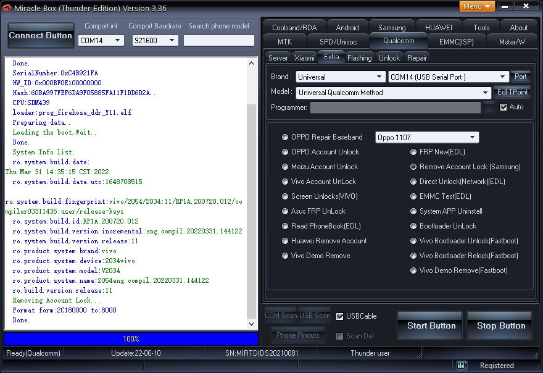Select OPPO Repair Baseband option
This screenshot has height=373, width=543.
(x=284, y=137)
